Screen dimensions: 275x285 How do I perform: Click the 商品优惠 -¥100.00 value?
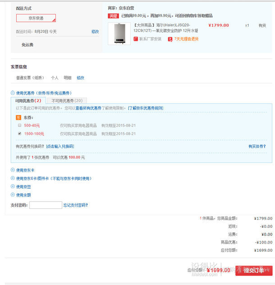coord(264,242)
